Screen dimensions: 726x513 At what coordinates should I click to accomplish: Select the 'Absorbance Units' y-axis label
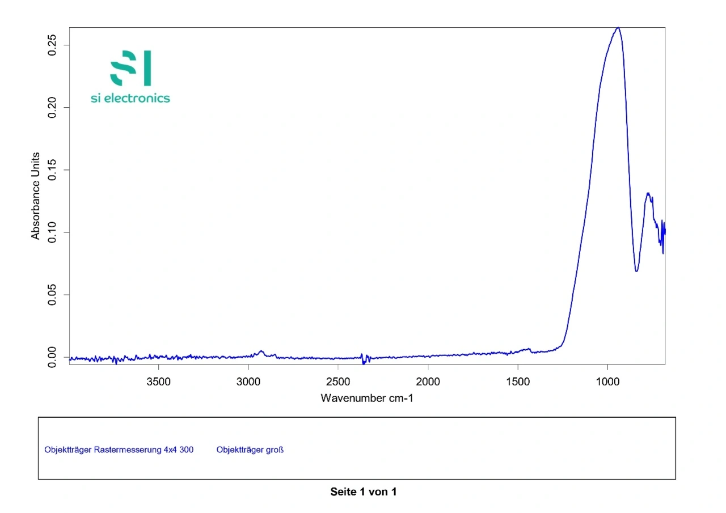36,196
